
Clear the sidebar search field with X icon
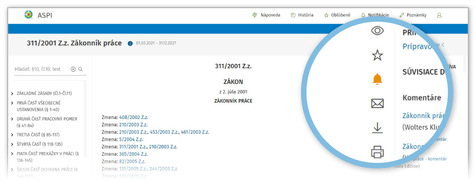tap(73, 69)
